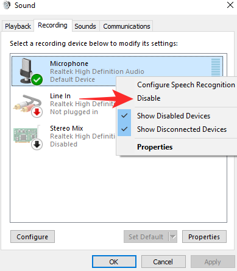Switch to the Playback tab
The height and width of the screenshot is (271, 237).
click(18, 26)
